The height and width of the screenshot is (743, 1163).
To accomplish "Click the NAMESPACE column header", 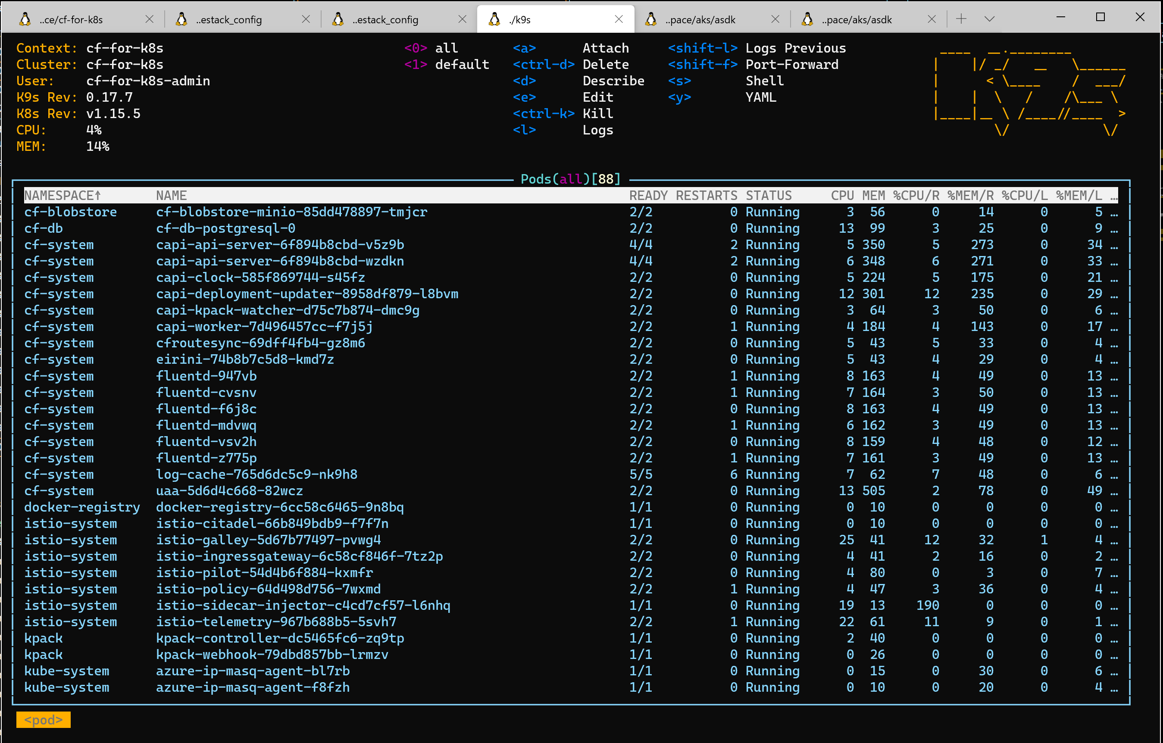I will [x=63, y=196].
